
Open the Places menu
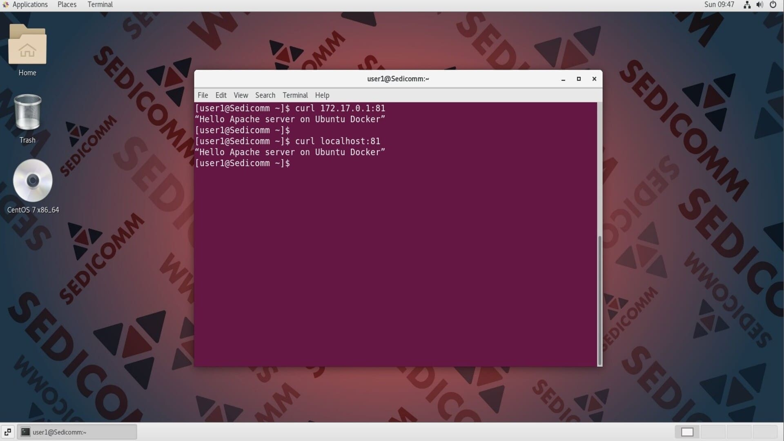[67, 5]
